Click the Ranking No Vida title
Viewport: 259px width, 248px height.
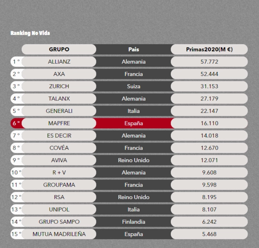coord(30,33)
